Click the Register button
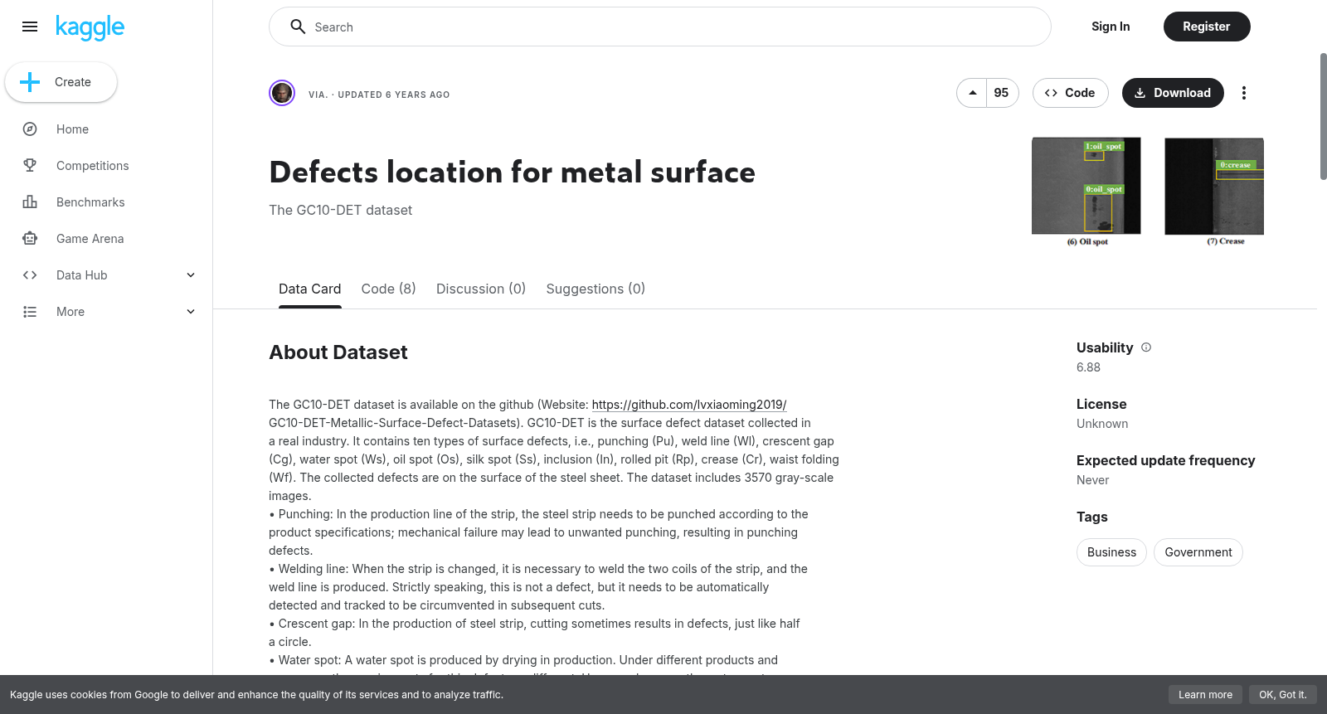1327x714 pixels. point(1207,27)
